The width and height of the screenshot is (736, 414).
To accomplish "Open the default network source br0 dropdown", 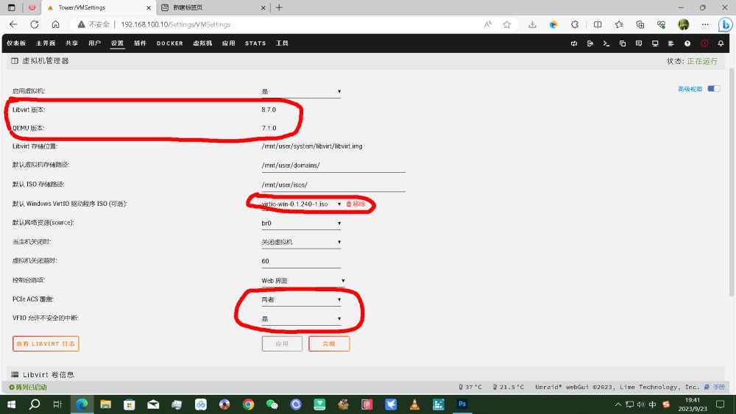I will [301, 223].
